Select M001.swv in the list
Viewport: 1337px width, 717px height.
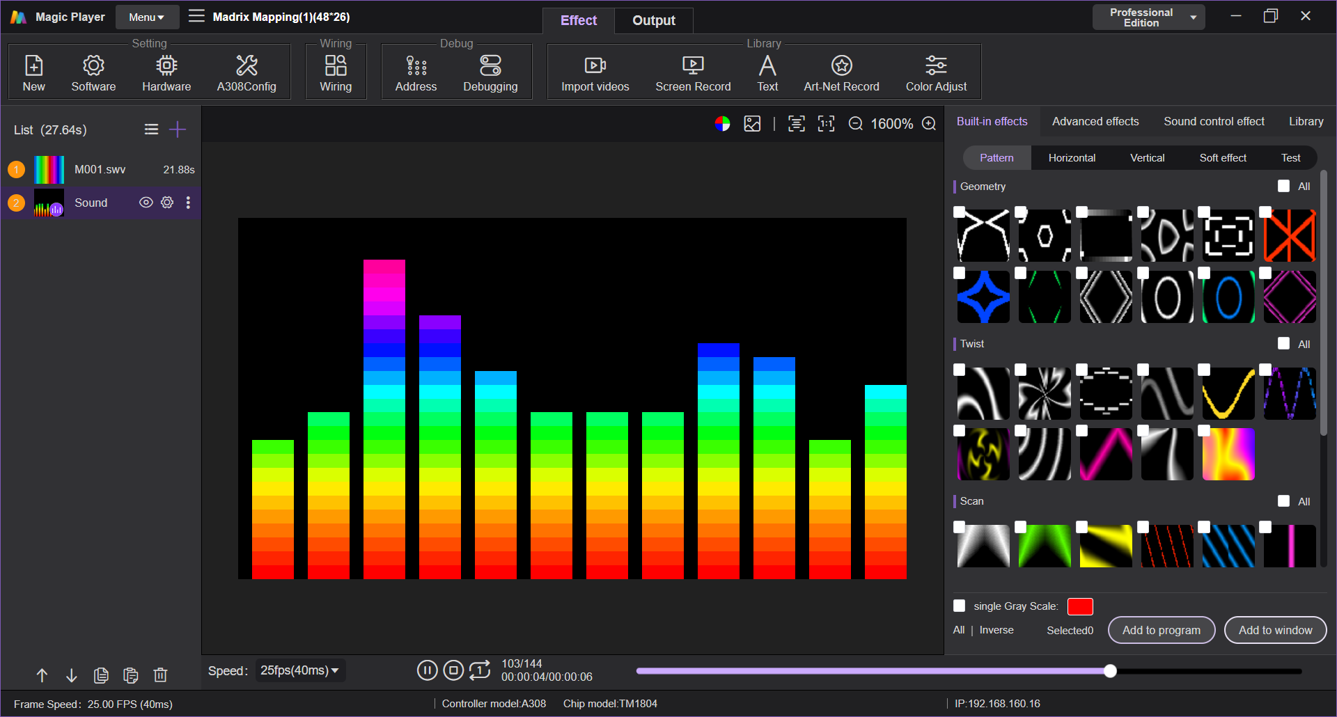click(101, 169)
